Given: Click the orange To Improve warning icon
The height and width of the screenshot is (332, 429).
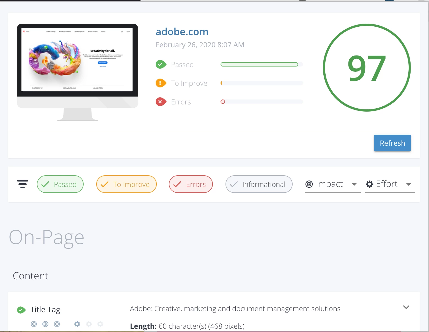Looking at the screenshot, I should coord(161,83).
